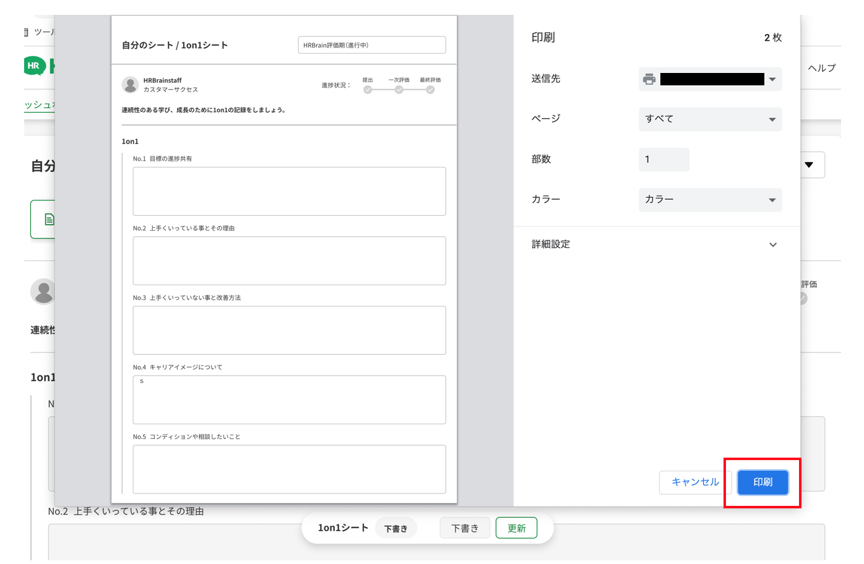The image size is (864, 564).
Task: Click the No.5 コンディションや相談したいこと text box
Action: [x=289, y=469]
